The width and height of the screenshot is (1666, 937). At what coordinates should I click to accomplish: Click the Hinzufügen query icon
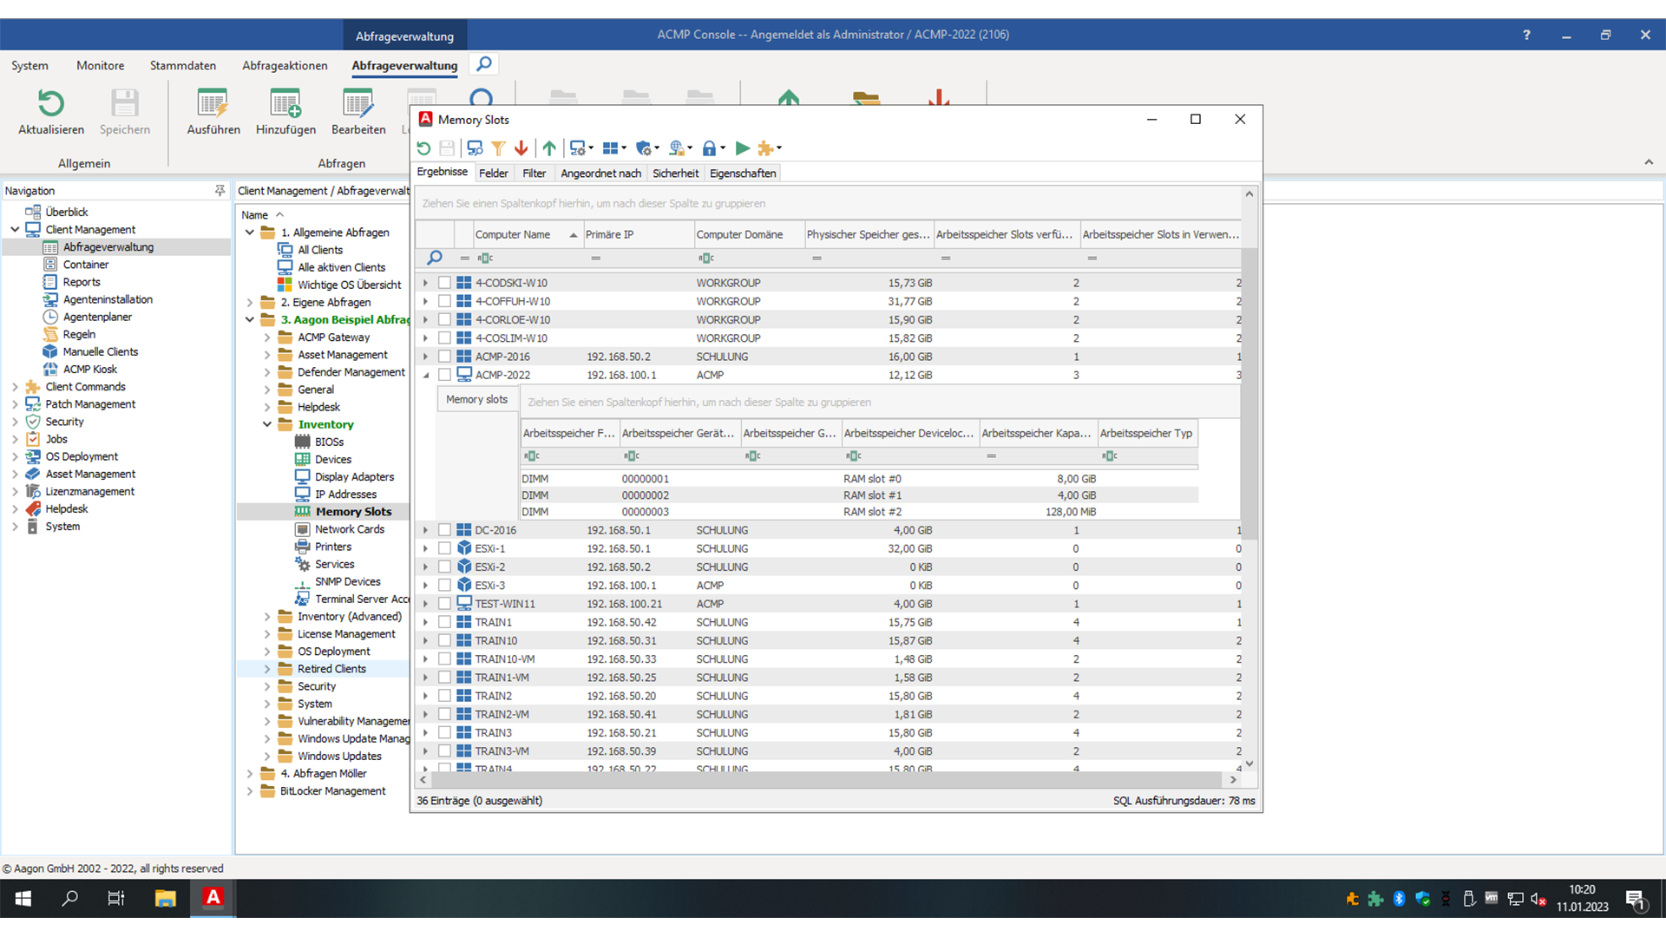pyautogui.click(x=285, y=104)
